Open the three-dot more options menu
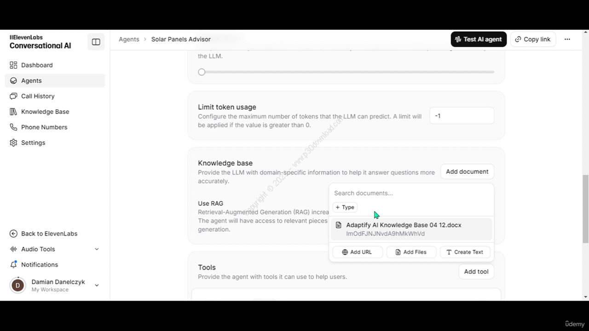 tap(567, 39)
